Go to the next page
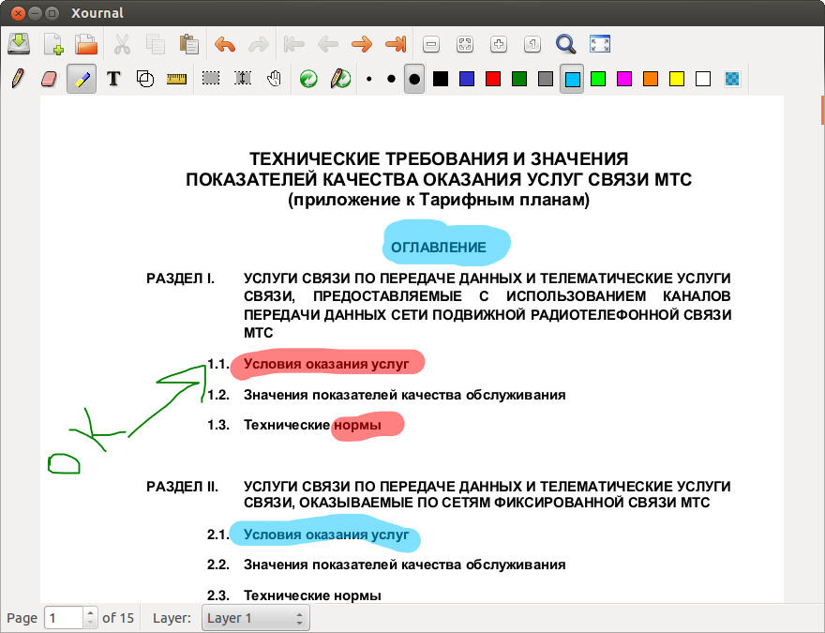825x633 pixels. click(362, 44)
